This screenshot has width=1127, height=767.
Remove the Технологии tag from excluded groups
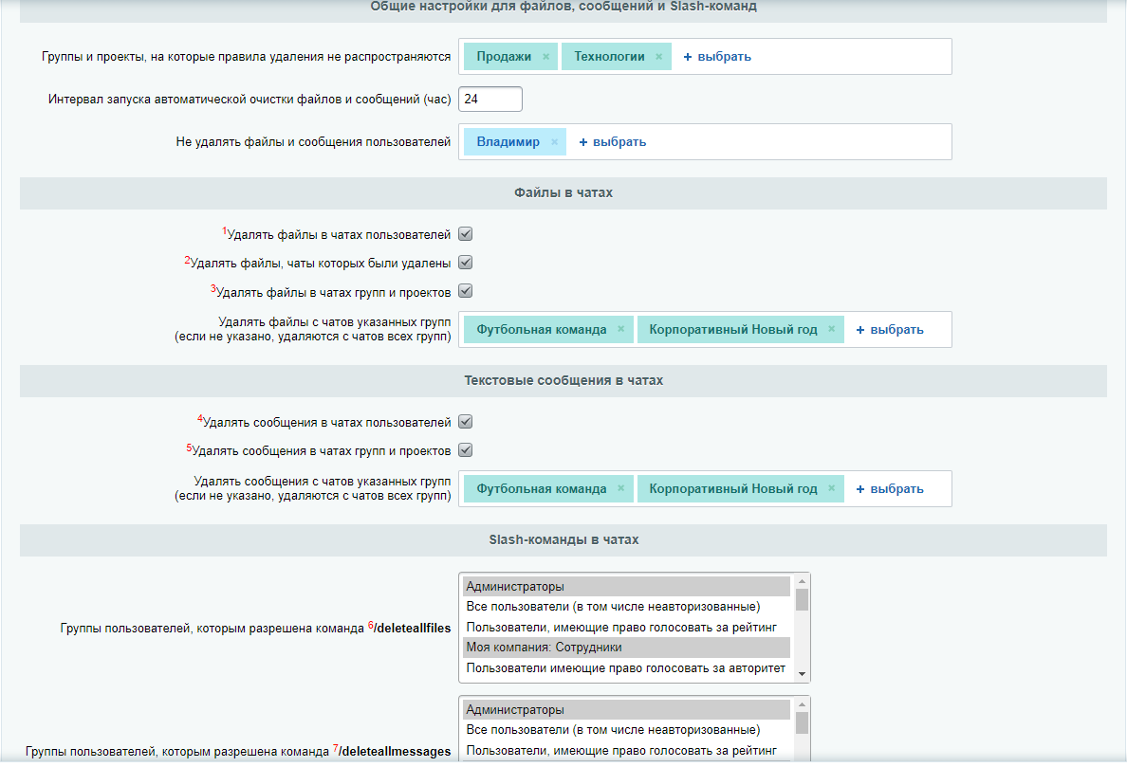[659, 57]
